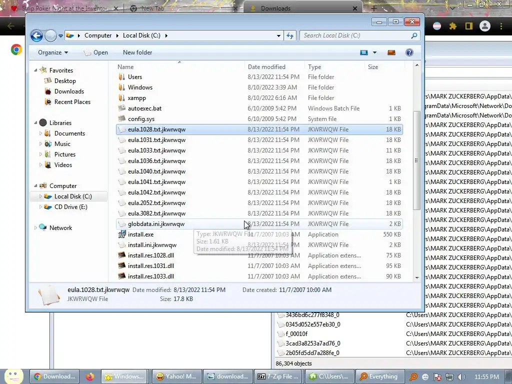Screen dimensions: 512x384
Task: Select the Pictures library
Action: 64,154
